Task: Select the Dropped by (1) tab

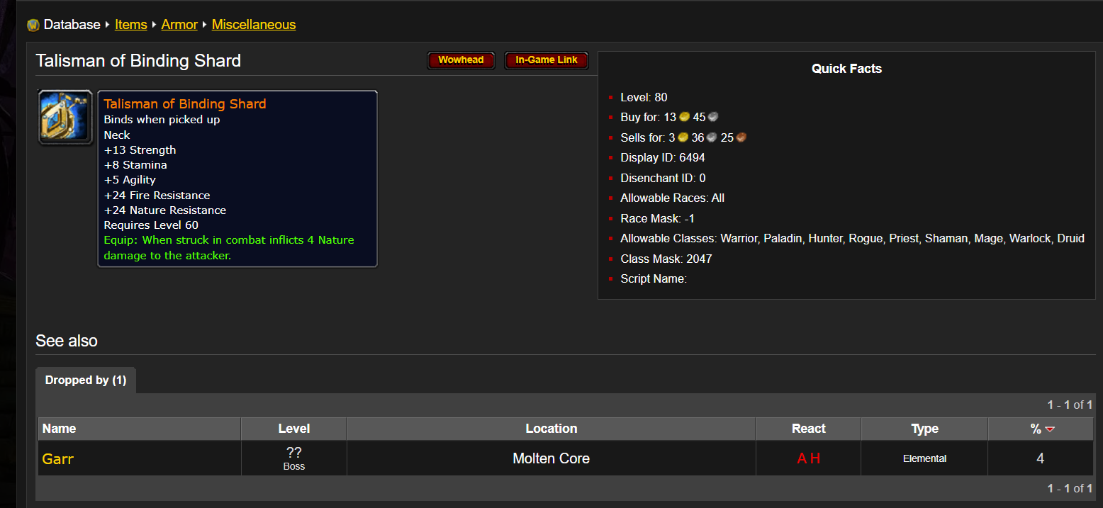Action: coord(86,380)
